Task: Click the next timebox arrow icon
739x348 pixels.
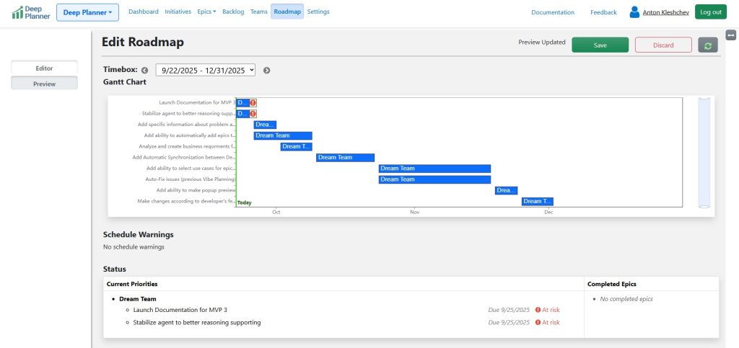Action: (x=266, y=71)
